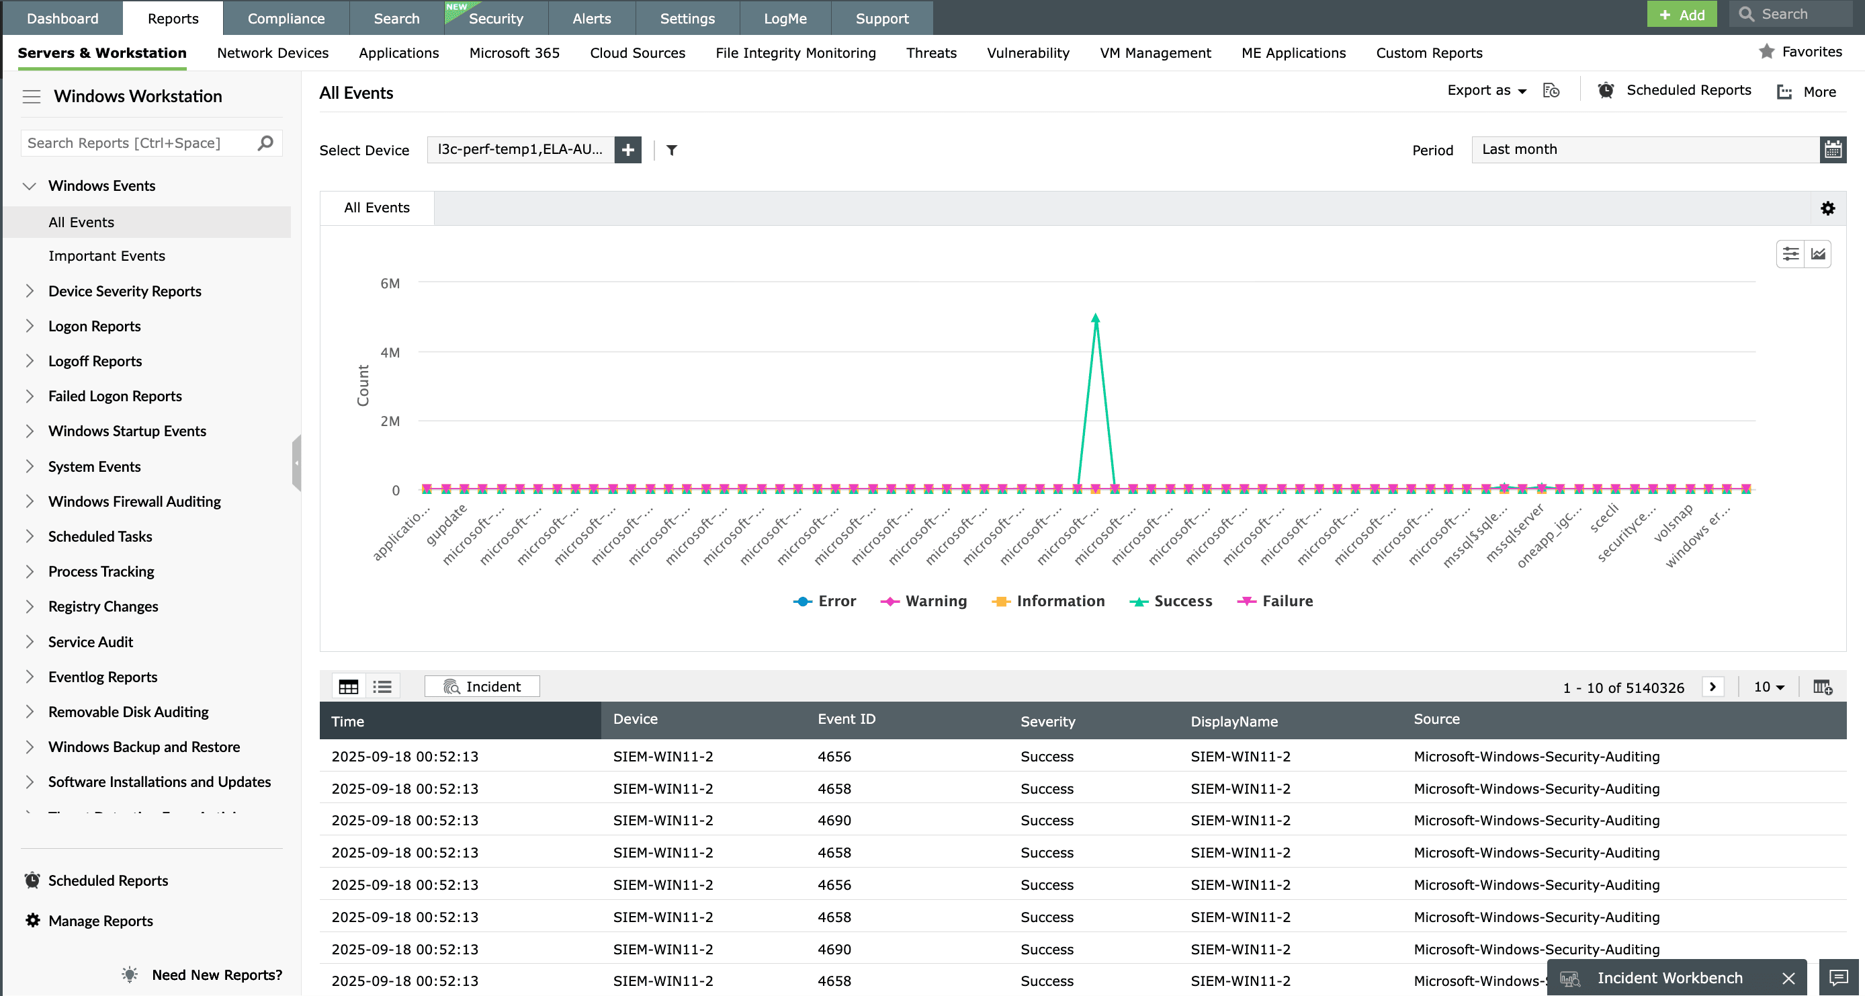The image size is (1865, 996).
Task: Expand the Logon Reports category
Action: pyautogui.click(x=30, y=327)
